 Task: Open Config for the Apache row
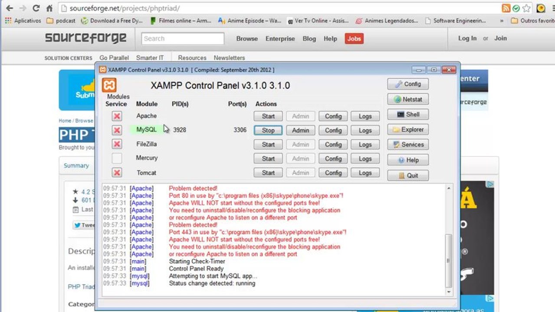pos(333,116)
